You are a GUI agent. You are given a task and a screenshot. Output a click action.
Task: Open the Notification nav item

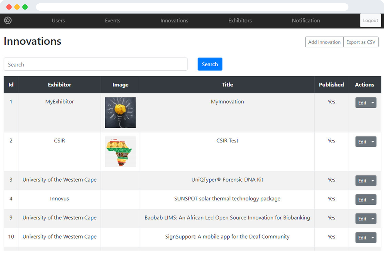click(306, 21)
